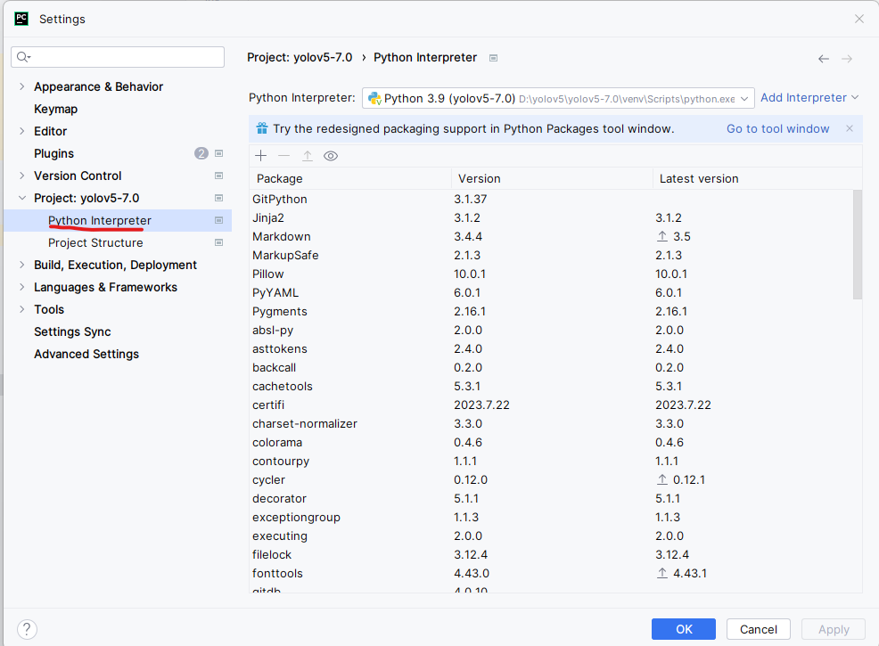Select the certifi package row
Image resolution: width=879 pixels, height=646 pixels.
pos(551,405)
